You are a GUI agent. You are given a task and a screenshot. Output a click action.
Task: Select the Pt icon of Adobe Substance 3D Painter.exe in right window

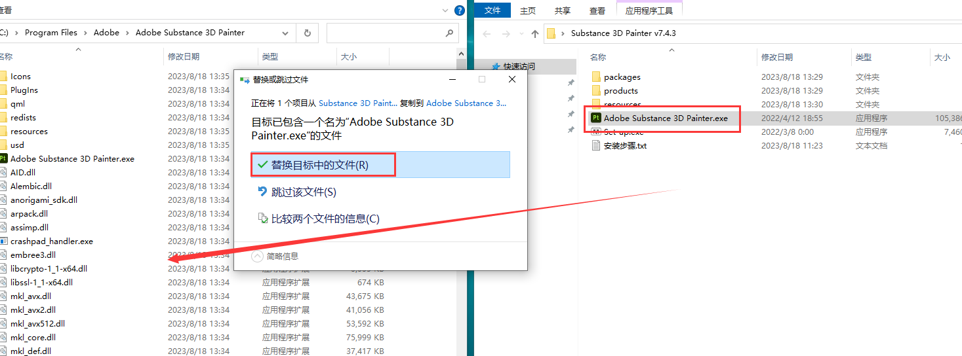596,118
